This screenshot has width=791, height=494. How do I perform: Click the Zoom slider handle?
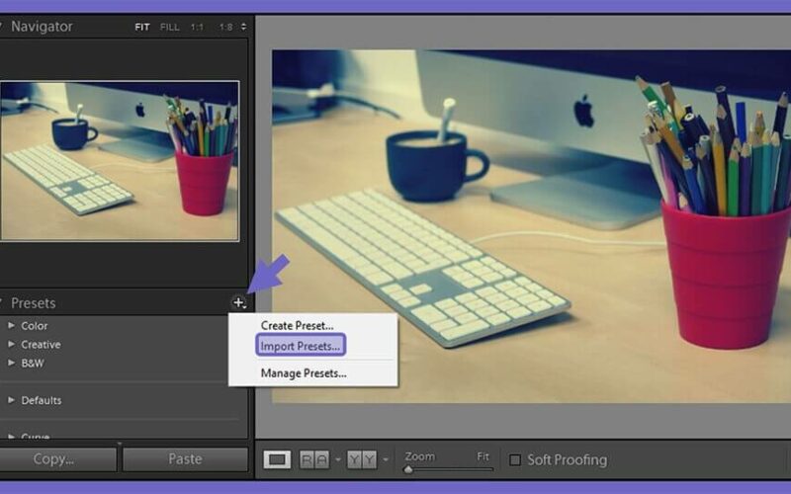408,470
